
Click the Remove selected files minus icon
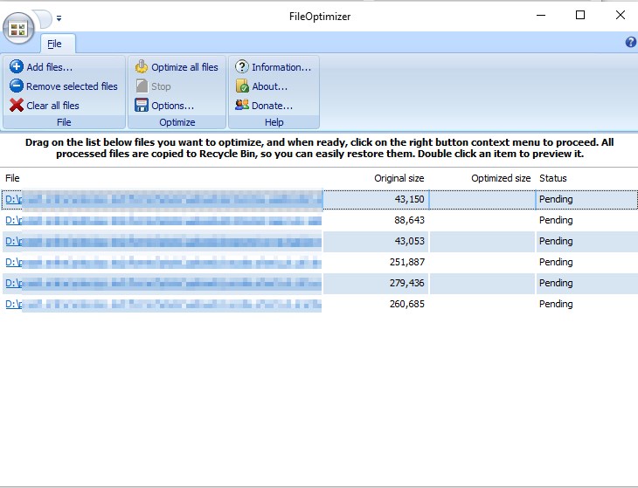17,86
